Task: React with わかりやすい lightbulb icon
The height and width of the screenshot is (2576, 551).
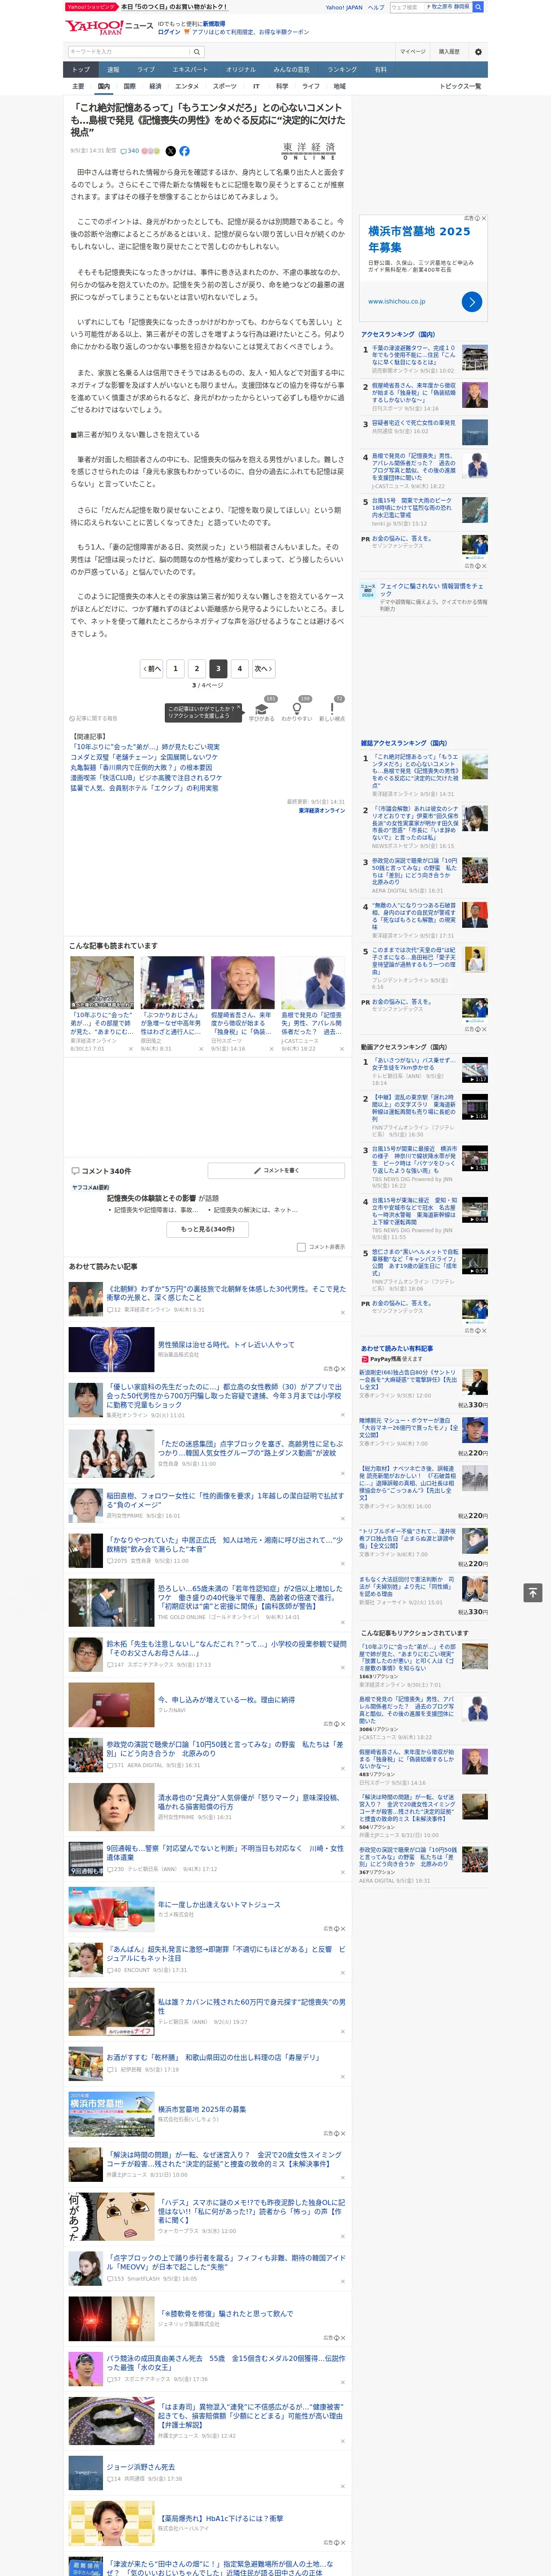Action: [x=297, y=709]
